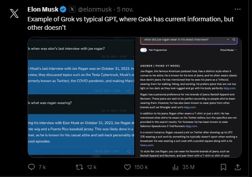Open the 5 nov. post timestamp
Image resolution: width=252 pixels, height=177 pixels.
125,9
